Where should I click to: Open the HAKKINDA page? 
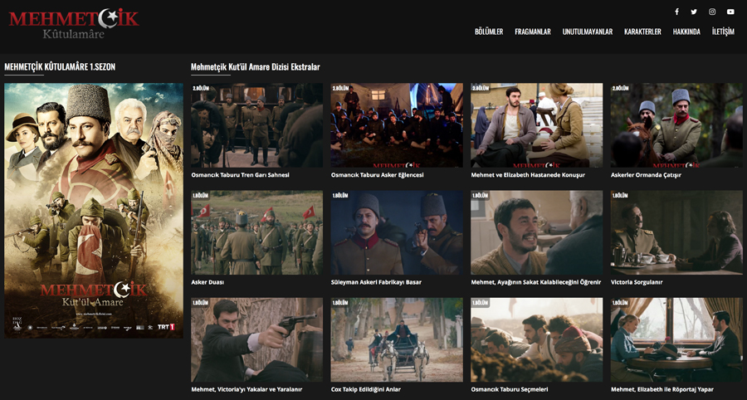[x=686, y=32]
